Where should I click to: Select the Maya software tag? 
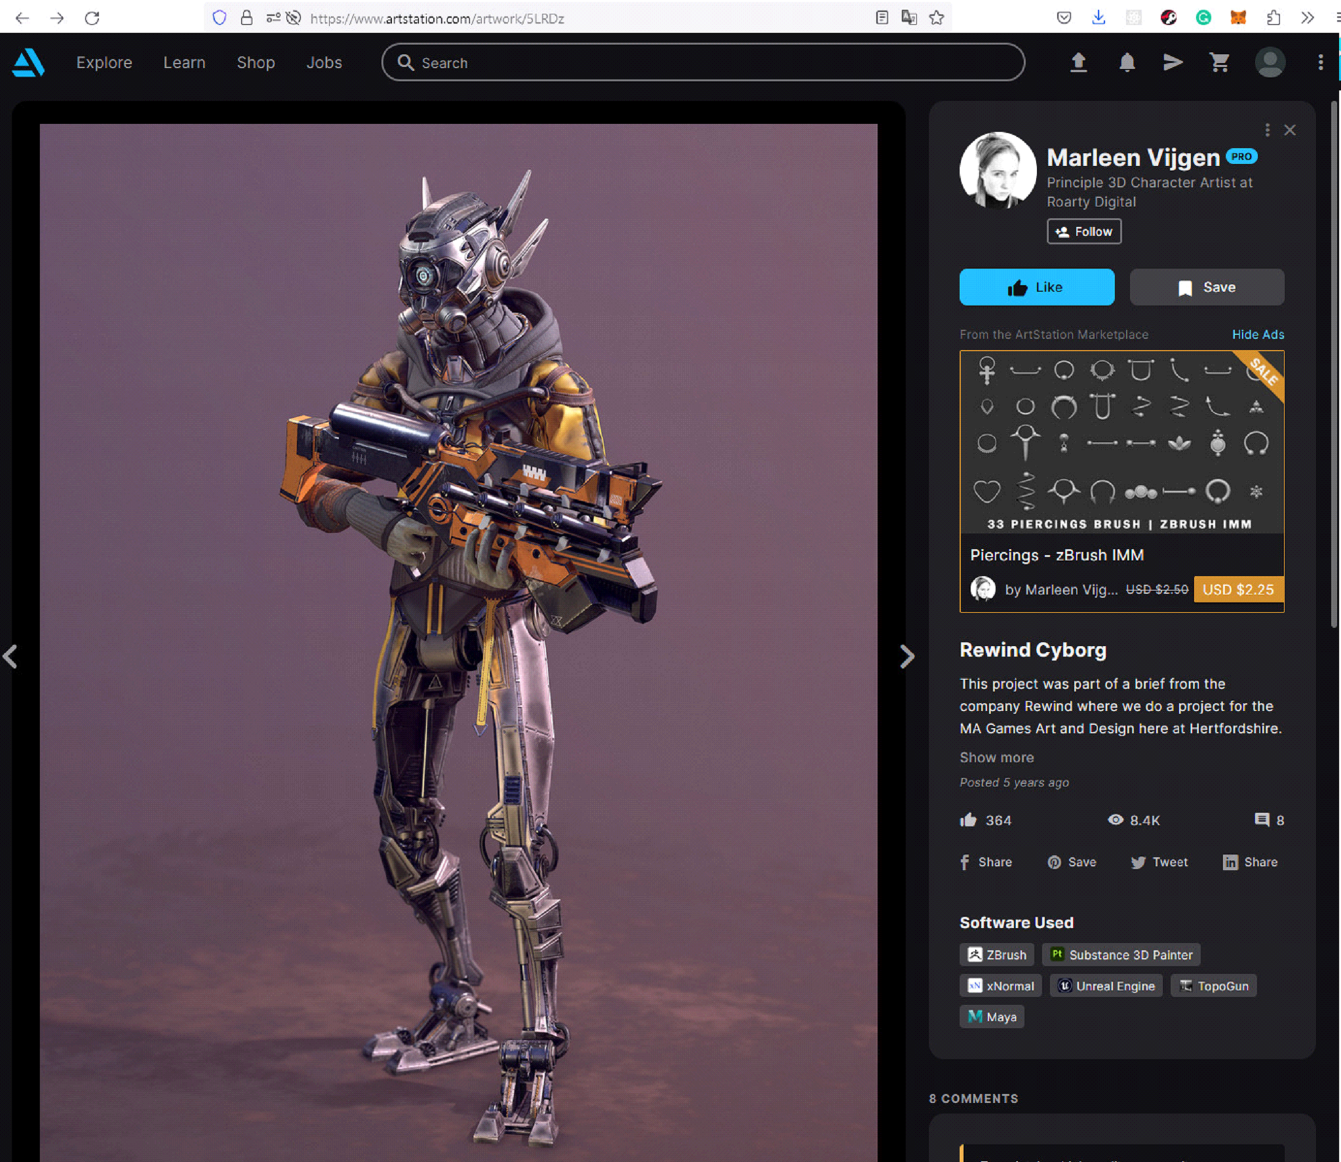pos(992,1017)
